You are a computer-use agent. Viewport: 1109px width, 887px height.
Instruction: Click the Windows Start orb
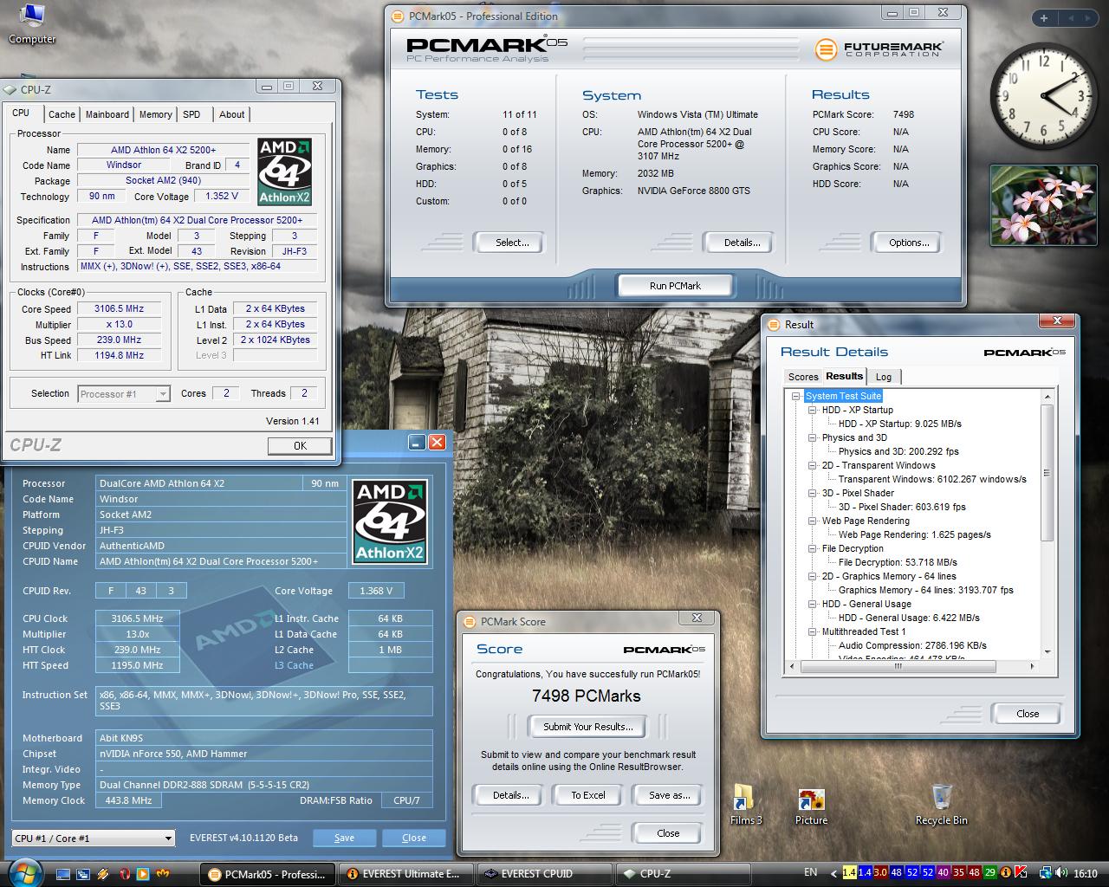tap(24, 873)
